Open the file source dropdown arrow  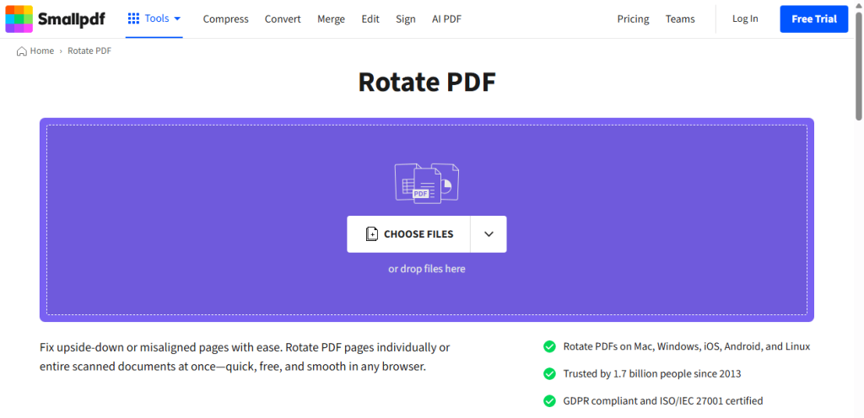(489, 234)
